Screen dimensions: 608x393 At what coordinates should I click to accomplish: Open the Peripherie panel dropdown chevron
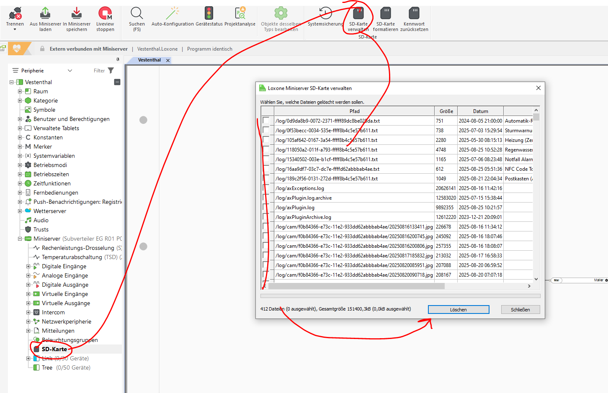click(x=70, y=71)
